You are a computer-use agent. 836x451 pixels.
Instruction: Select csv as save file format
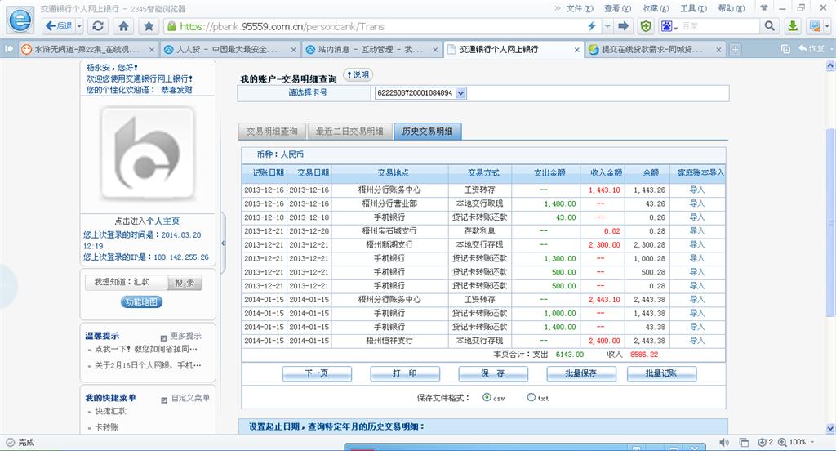click(x=487, y=398)
